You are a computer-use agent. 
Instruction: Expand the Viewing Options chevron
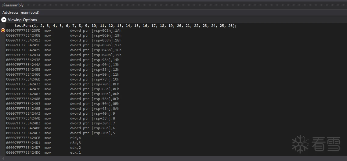[x=4, y=20]
